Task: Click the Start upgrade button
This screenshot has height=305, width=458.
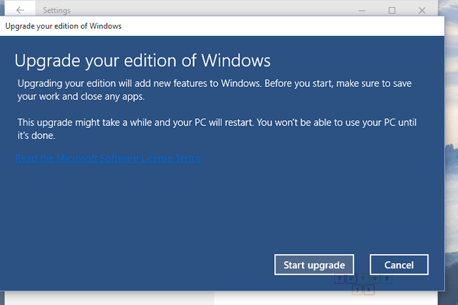Action: [314, 265]
